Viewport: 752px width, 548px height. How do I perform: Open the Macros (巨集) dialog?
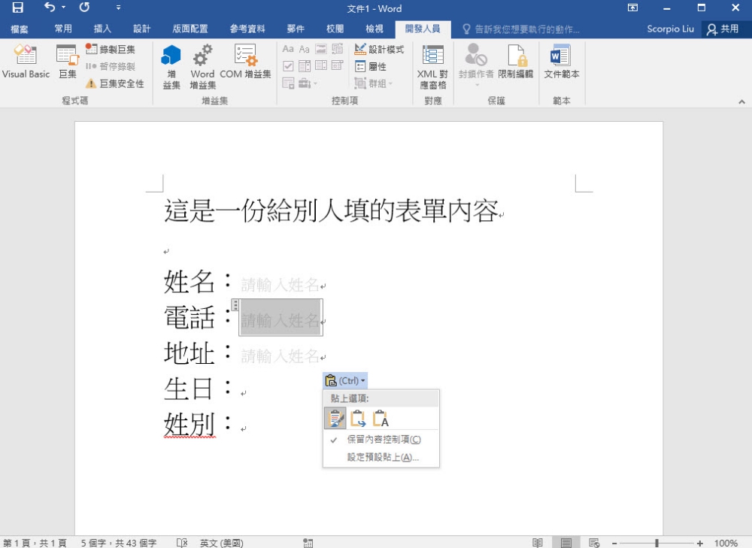tap(68, 61)
